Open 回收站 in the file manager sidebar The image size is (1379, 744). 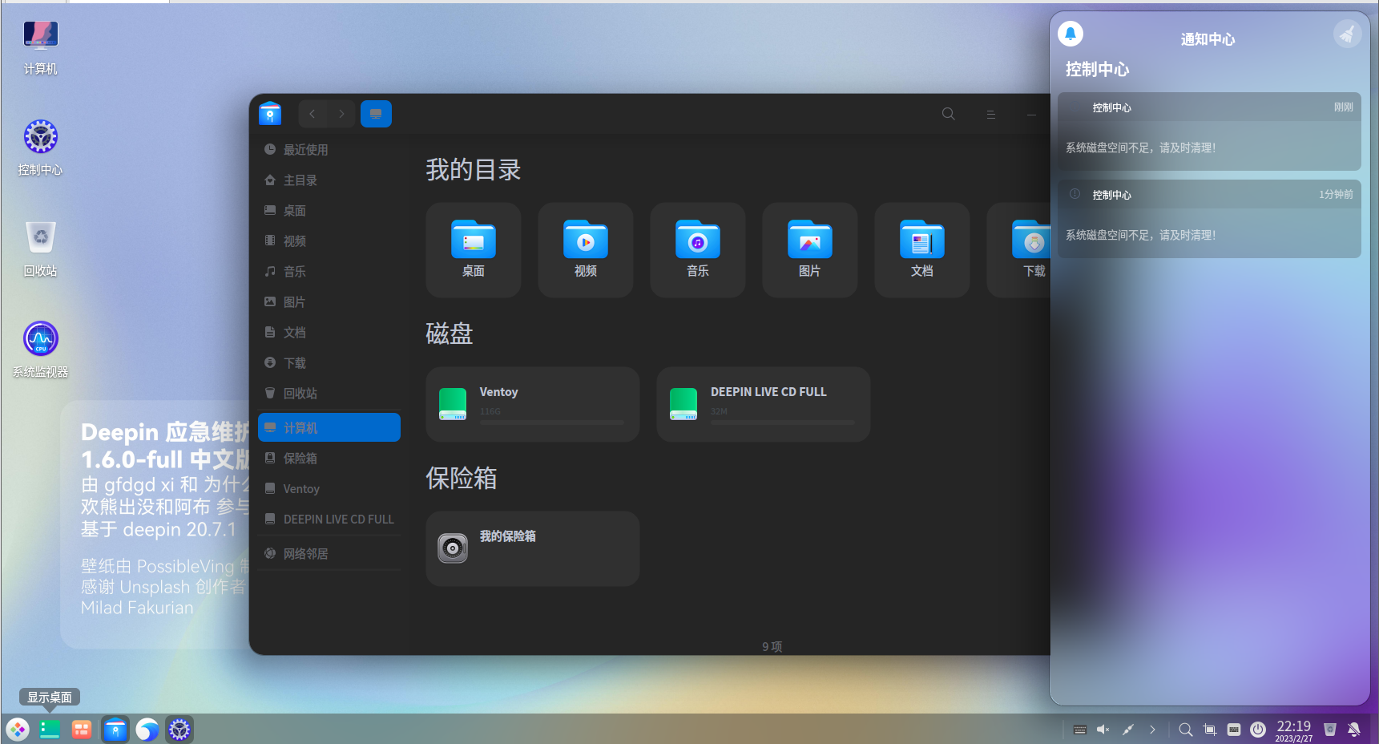click(x=329, y=394)
